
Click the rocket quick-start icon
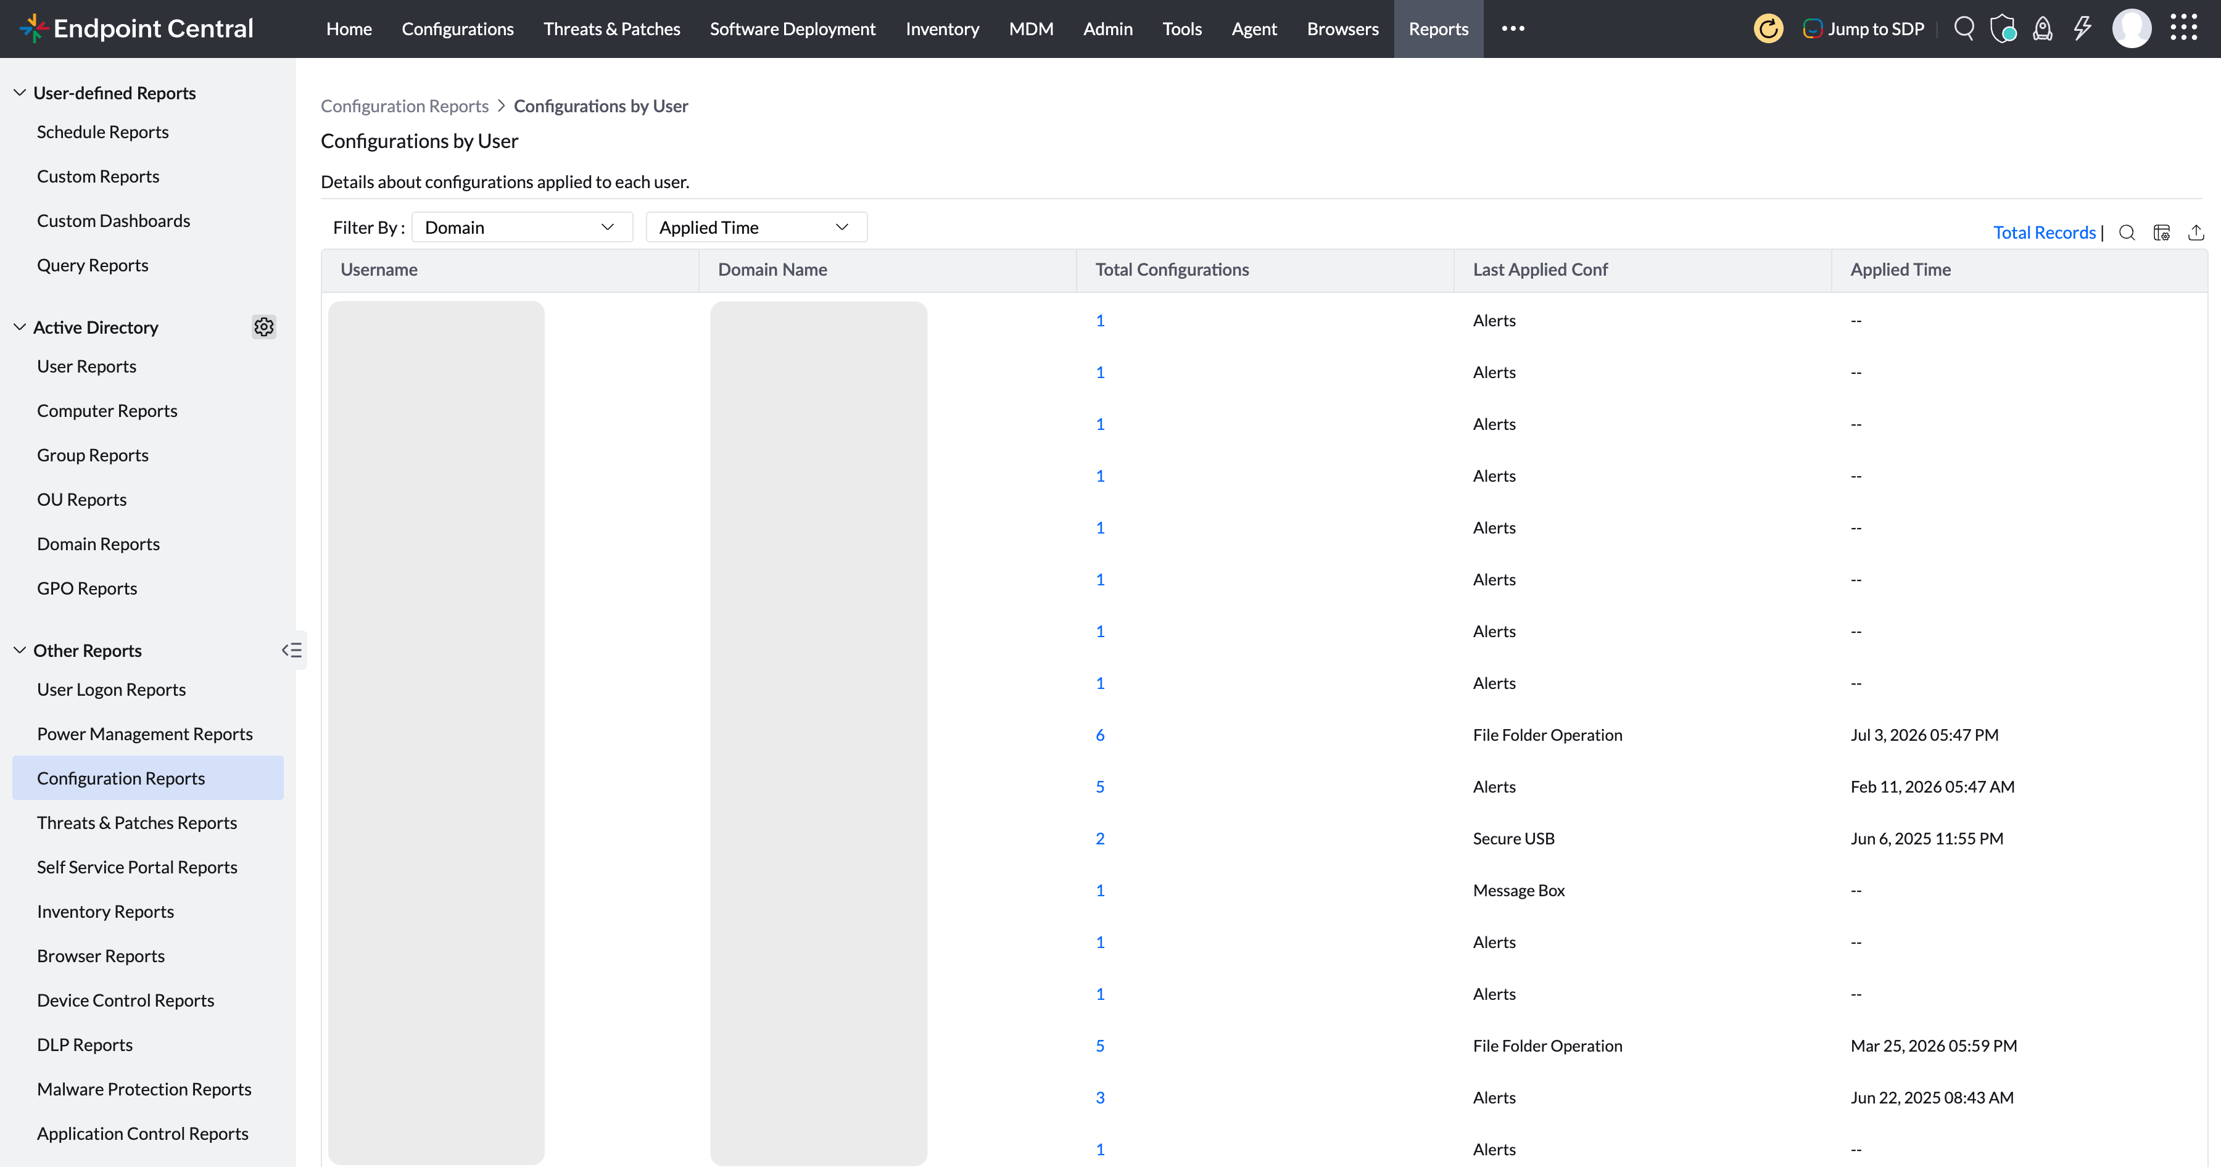[2043, 28]
